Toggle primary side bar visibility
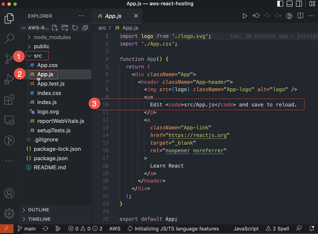The image size is (318, 234). coord(280,4)
